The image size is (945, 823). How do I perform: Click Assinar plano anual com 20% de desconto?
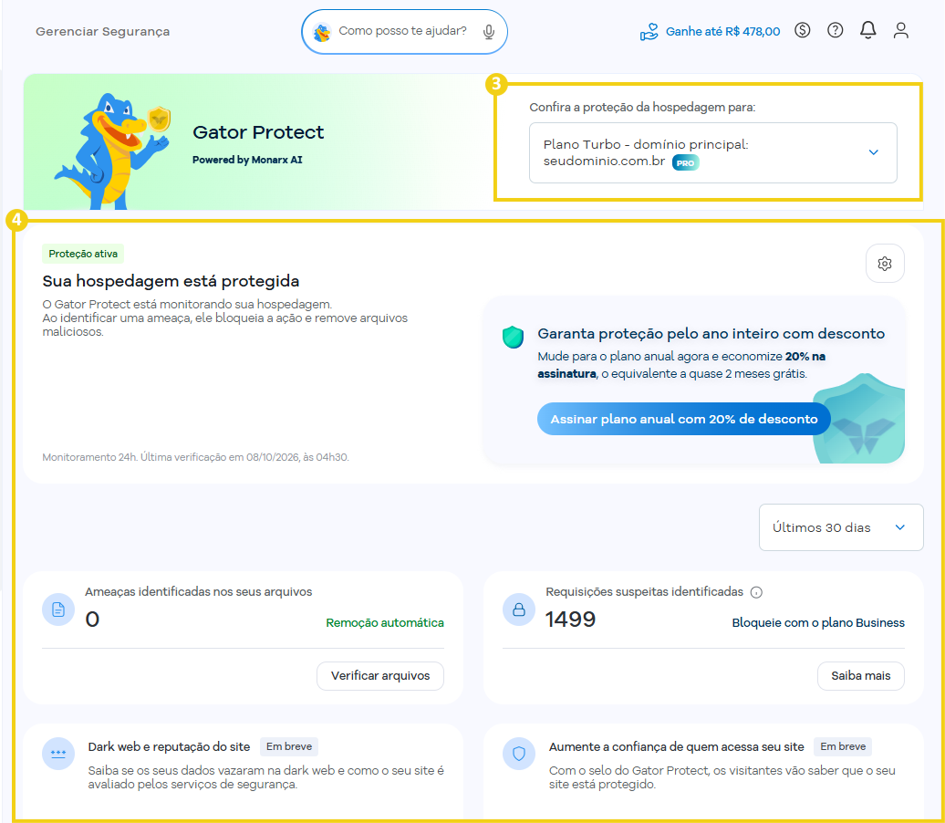pos(684,419)
